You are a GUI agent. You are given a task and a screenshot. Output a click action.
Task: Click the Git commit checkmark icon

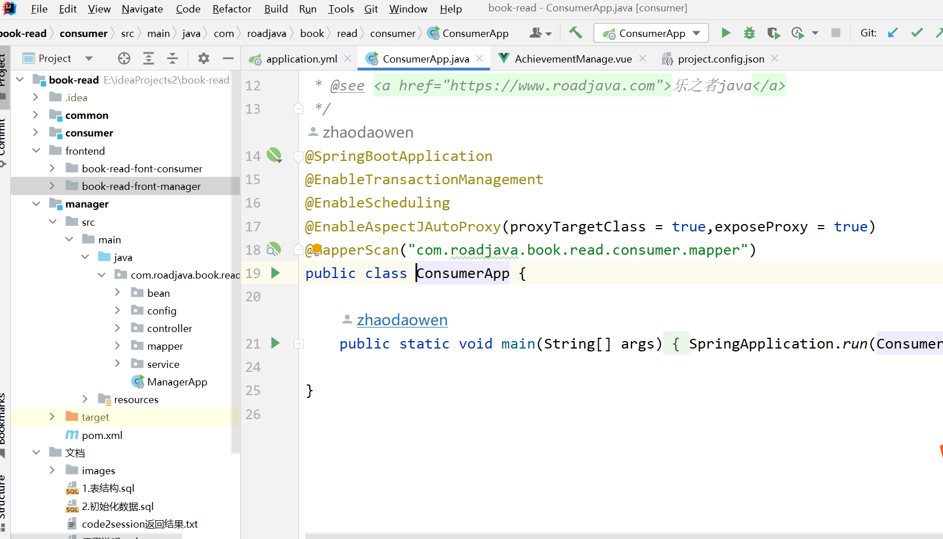[x=917, y=33]
